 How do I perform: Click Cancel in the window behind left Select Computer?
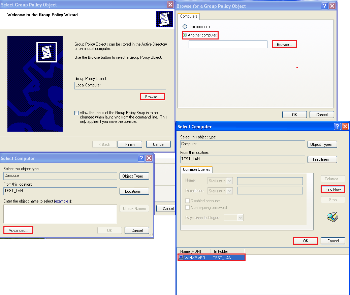tap(166, 209)
